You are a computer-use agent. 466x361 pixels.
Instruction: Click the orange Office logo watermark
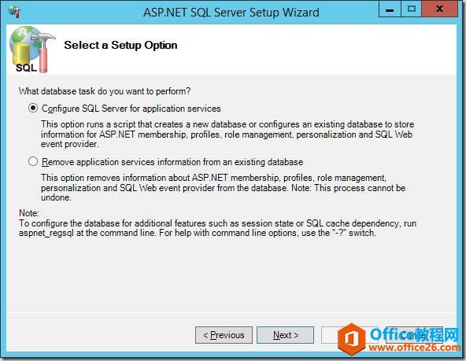(351, 338)
